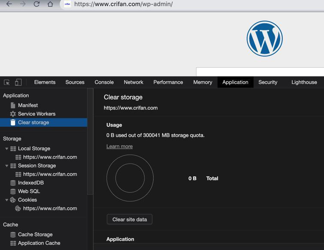The height and width of the screenshot is (250, 324).
Task: Collapse the Local Storage tree node
Action: 6,149
